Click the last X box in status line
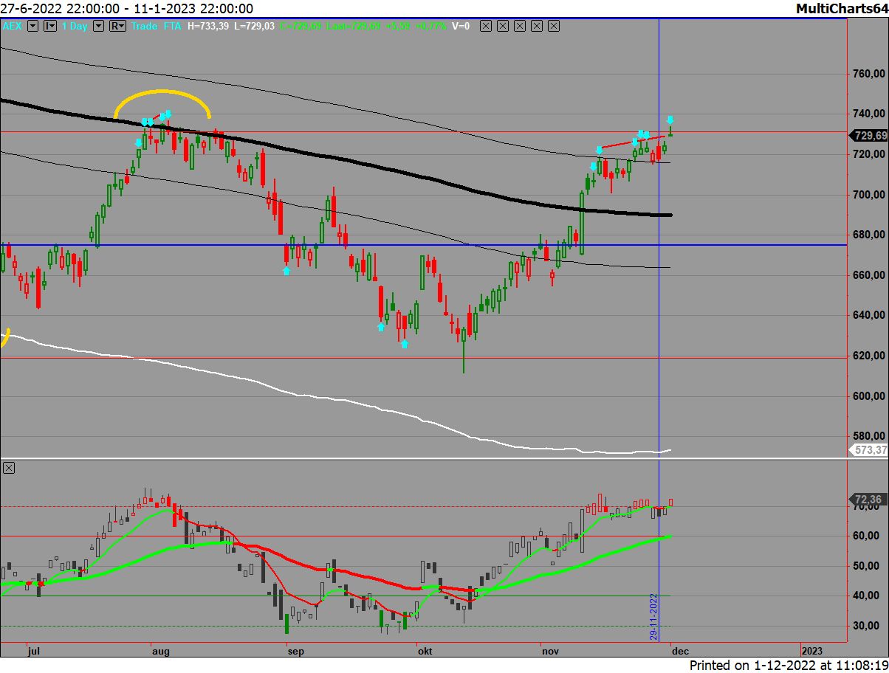This screenshot has height=673, width=889. point(554,27)
